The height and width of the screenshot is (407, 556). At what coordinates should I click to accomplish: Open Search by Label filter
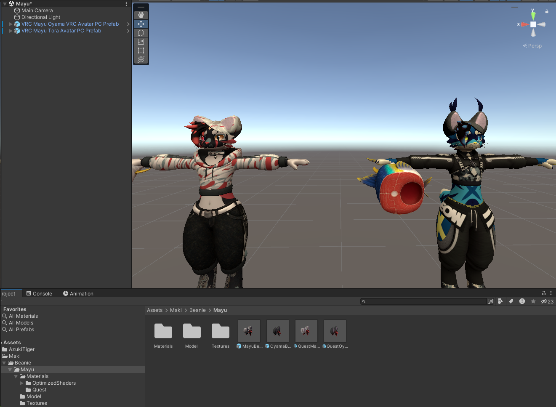[511, 301]
